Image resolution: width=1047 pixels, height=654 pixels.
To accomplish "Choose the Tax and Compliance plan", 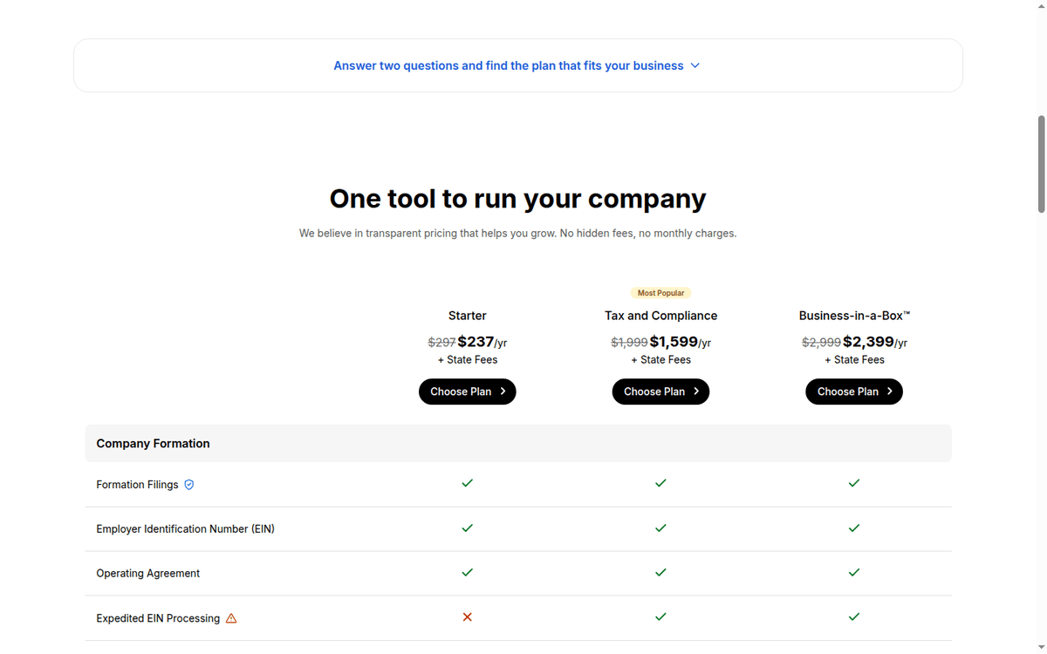I will [660, 392].
